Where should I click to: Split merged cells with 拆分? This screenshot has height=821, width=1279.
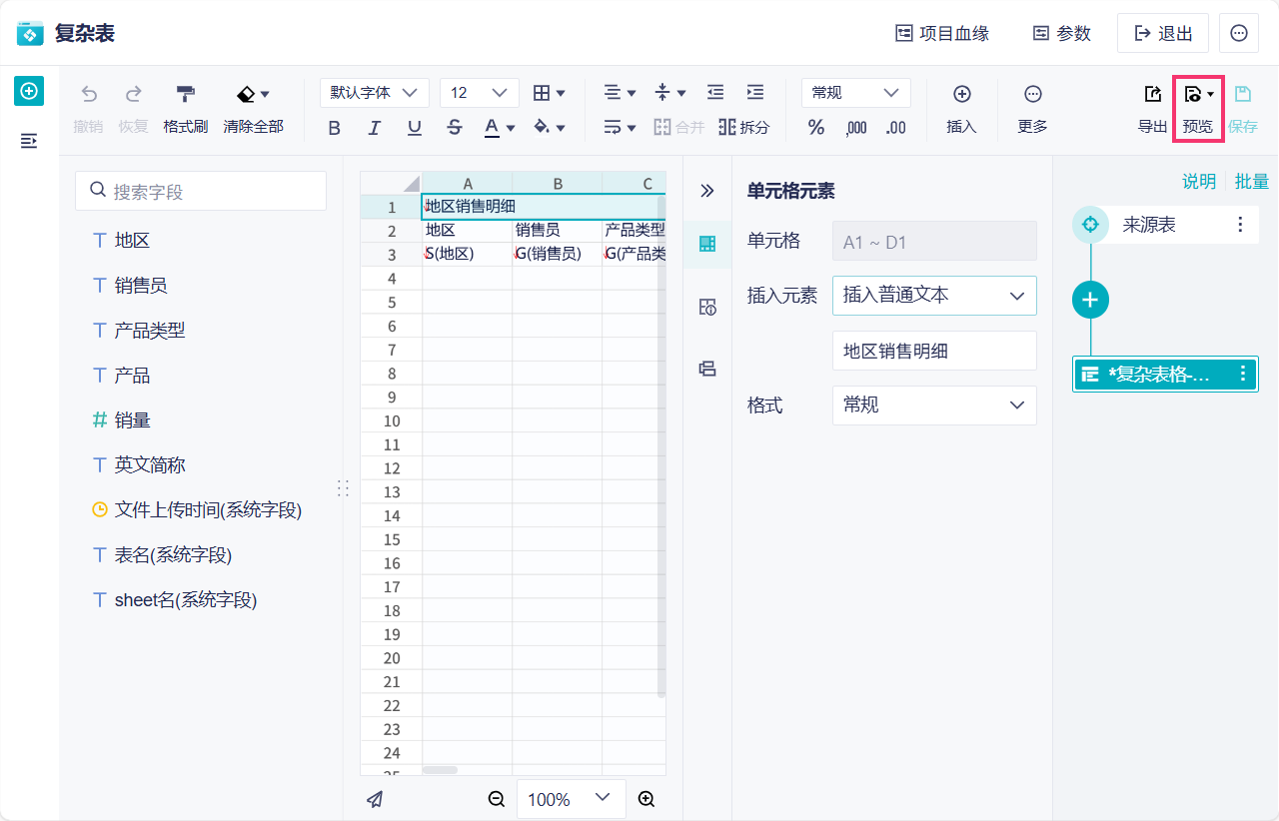743,127
